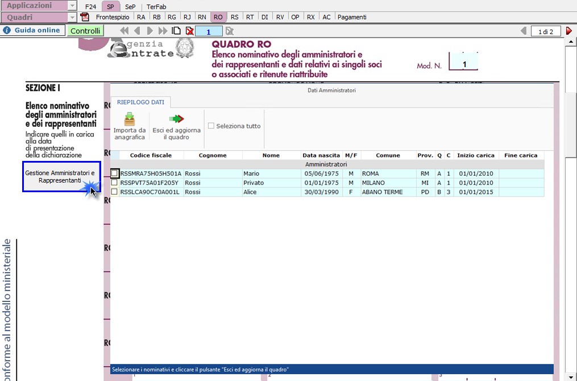The width and height of the screenshot is (577, 381).
Task: Go to last module arrow
Action: pyautogui.click(x=163, y=31)
